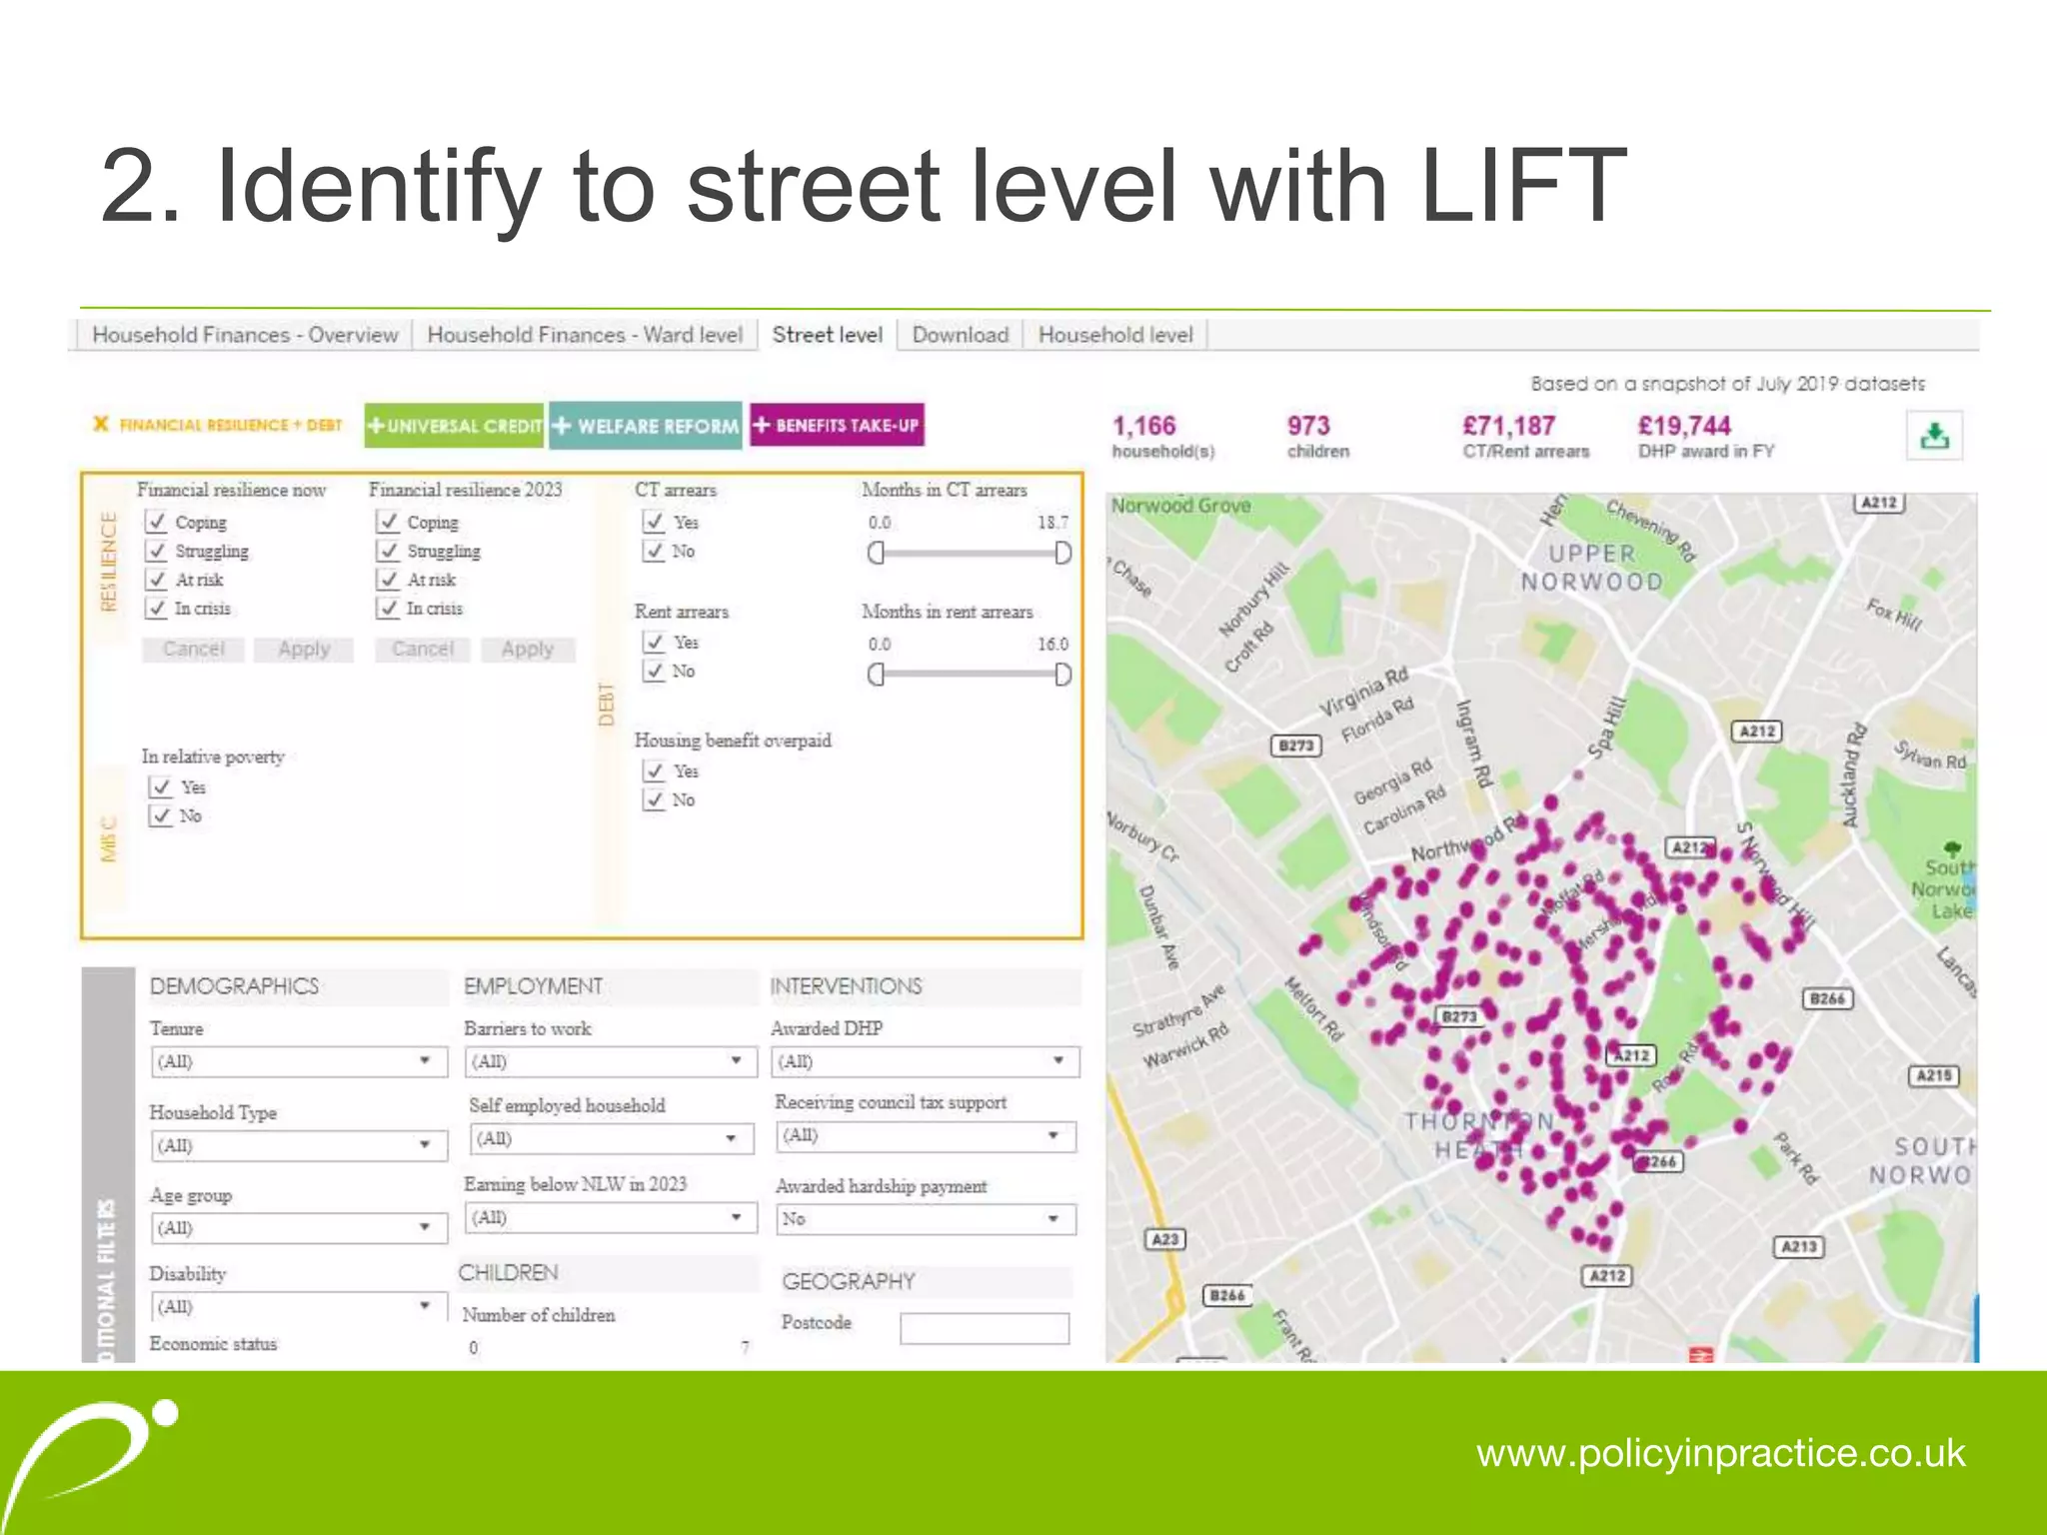Expand the Benefits Take-up filter panel
This screenshot has height=1535, width=2047.
point(837,425)
